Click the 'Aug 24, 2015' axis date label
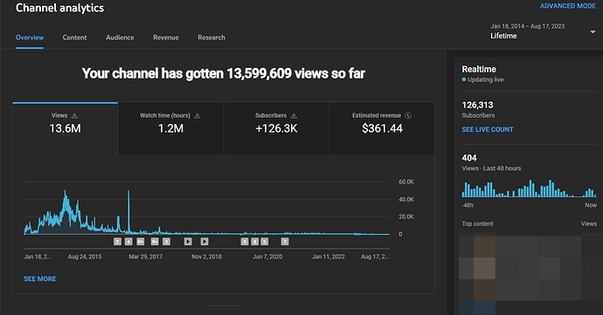This screenshot has height=315, width=603. click(85, 257)
